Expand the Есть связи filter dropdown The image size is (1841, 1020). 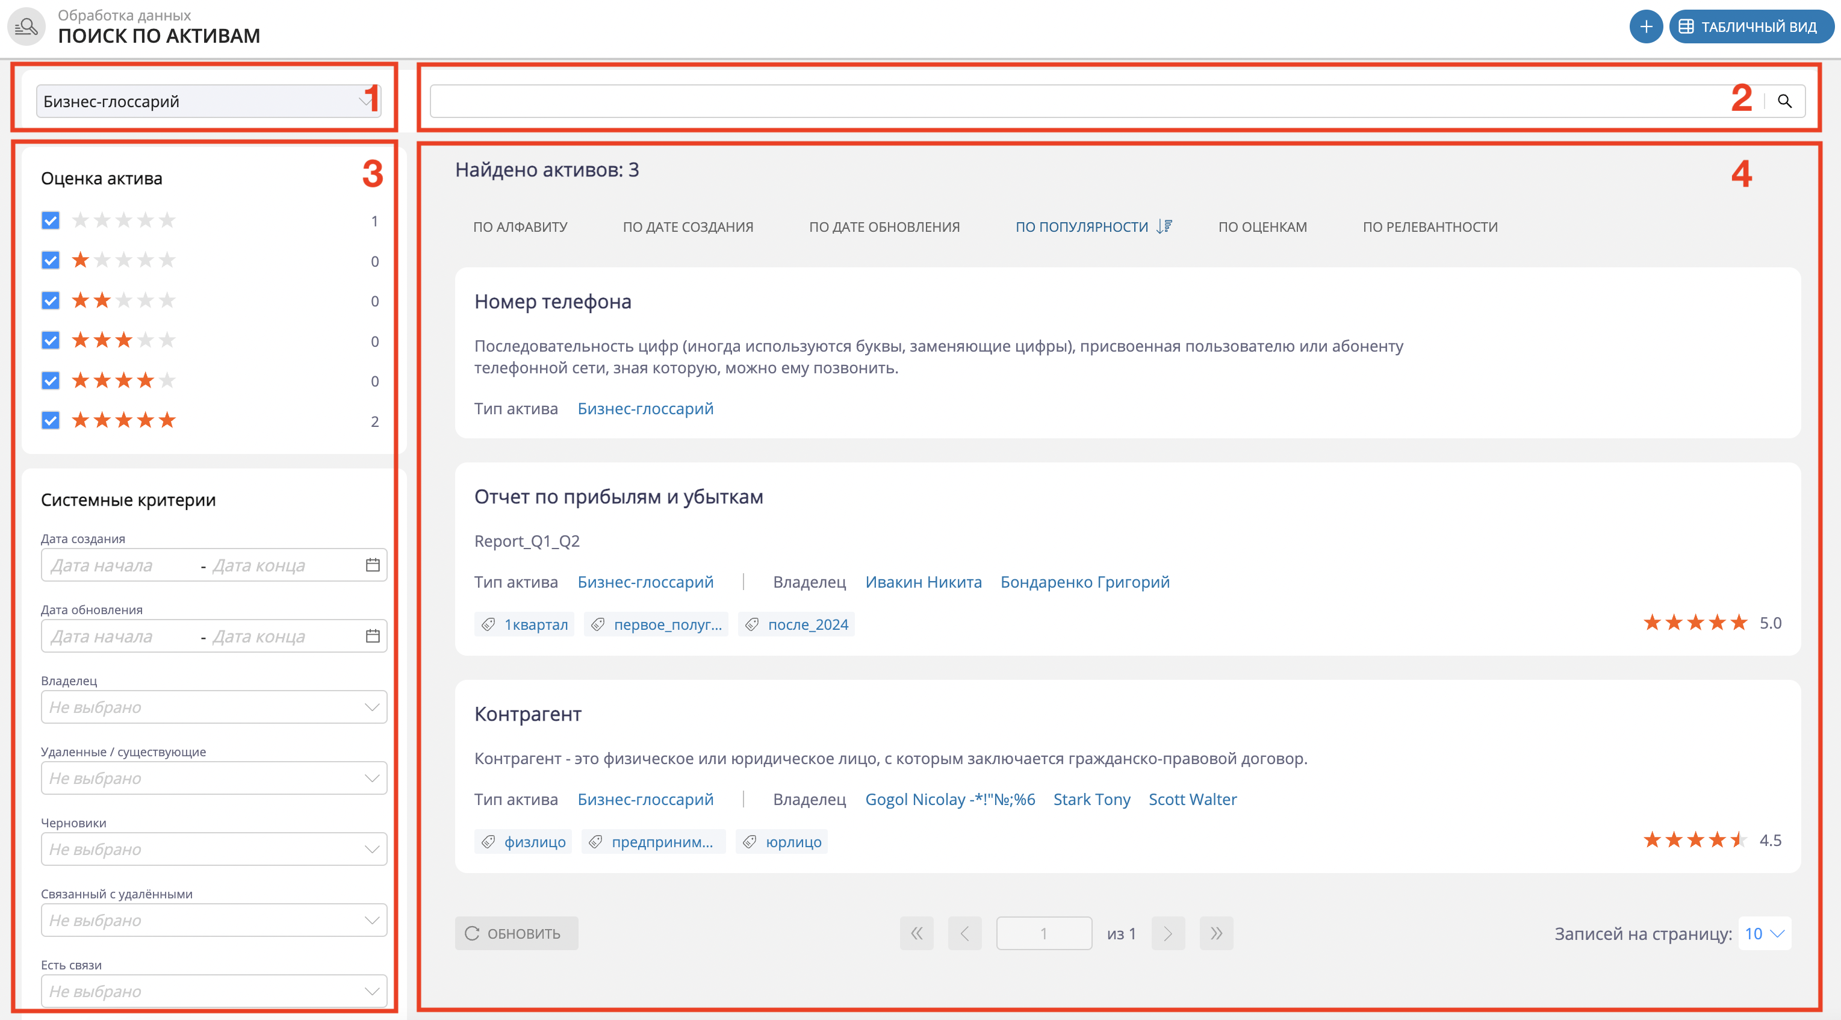pos(214,990)
